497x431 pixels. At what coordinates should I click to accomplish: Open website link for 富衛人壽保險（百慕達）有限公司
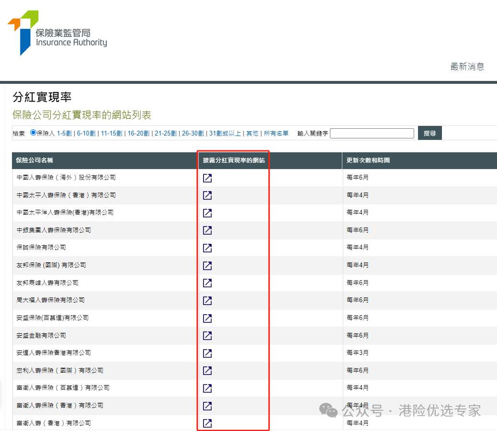pos(207,388)
